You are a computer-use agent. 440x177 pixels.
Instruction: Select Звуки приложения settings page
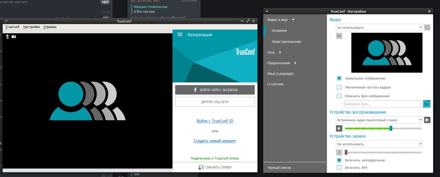coord(286,41)
